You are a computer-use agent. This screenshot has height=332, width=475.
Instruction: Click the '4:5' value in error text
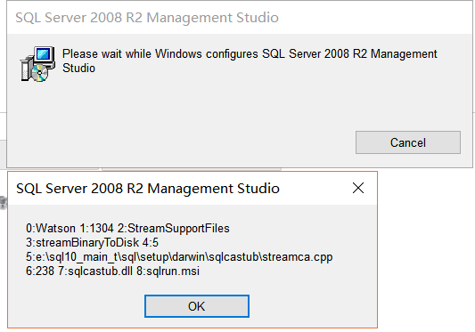click(x=151, y=242)
